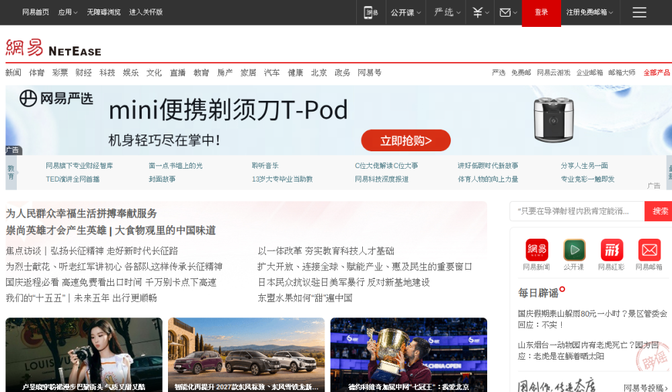Open the hamburger menu icon
The width and height of the screenshot is (672, 392).
[x=639, y=12]
